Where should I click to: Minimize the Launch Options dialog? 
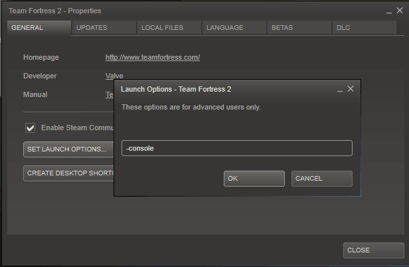coord(340,89)
